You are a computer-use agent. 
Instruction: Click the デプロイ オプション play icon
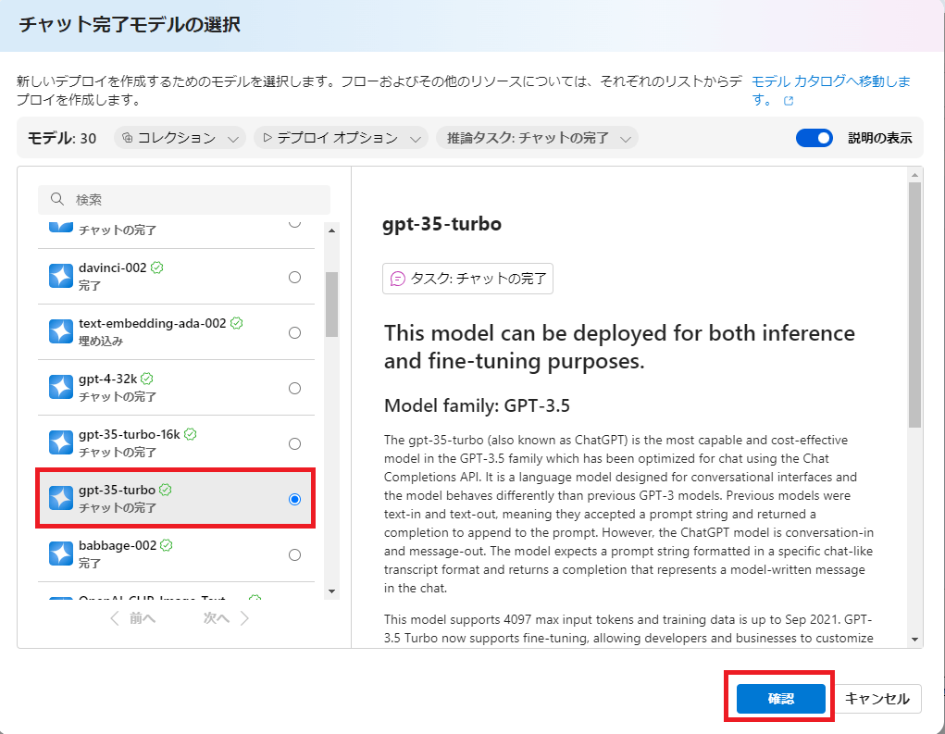coord(267,138)
